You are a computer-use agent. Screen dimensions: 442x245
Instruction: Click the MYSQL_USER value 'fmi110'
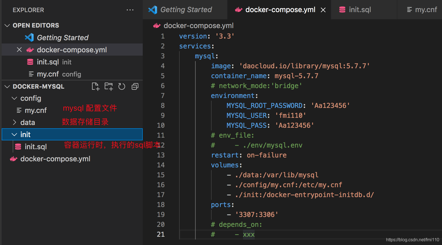click(x=290, y=116)
